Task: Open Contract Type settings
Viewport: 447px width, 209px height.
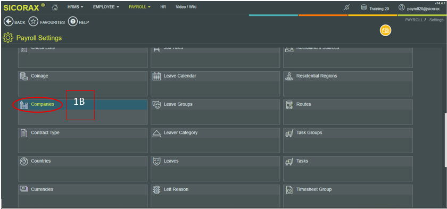Action: click(82, 140)
